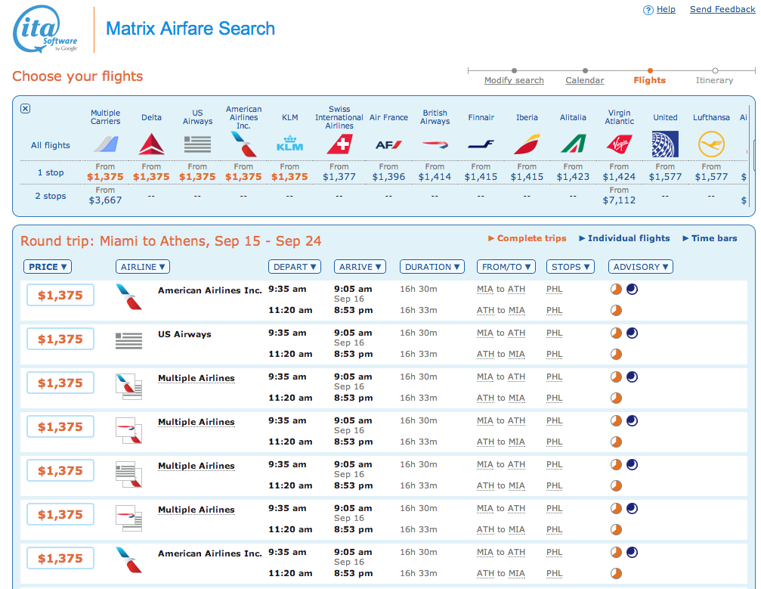This screenshot has width=761, height=589.
Task: Open the FROM/TO filter dropdown
Action: click(x=506, y=267)
